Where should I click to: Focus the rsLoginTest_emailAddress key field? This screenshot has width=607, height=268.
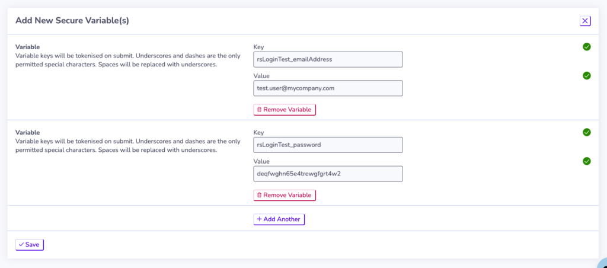[328, 59]
